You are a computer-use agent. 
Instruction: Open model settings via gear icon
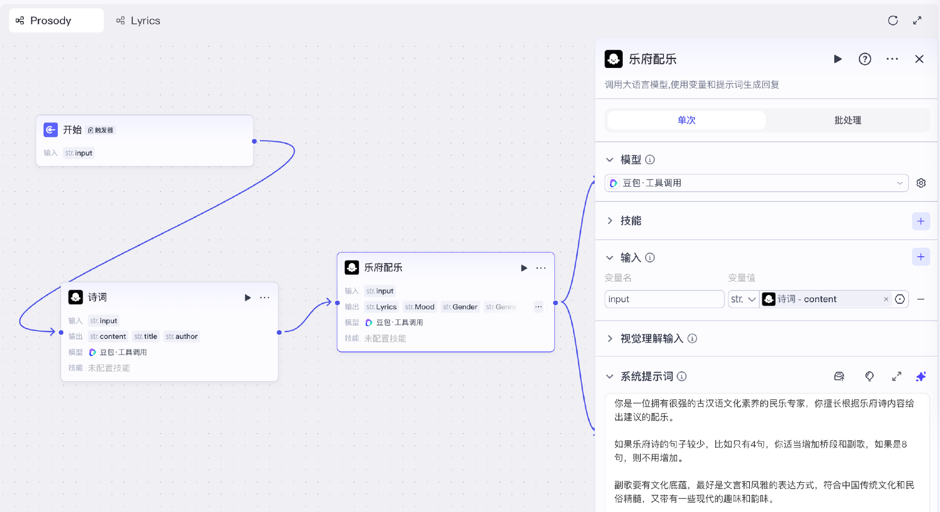[x=921, y=182]
